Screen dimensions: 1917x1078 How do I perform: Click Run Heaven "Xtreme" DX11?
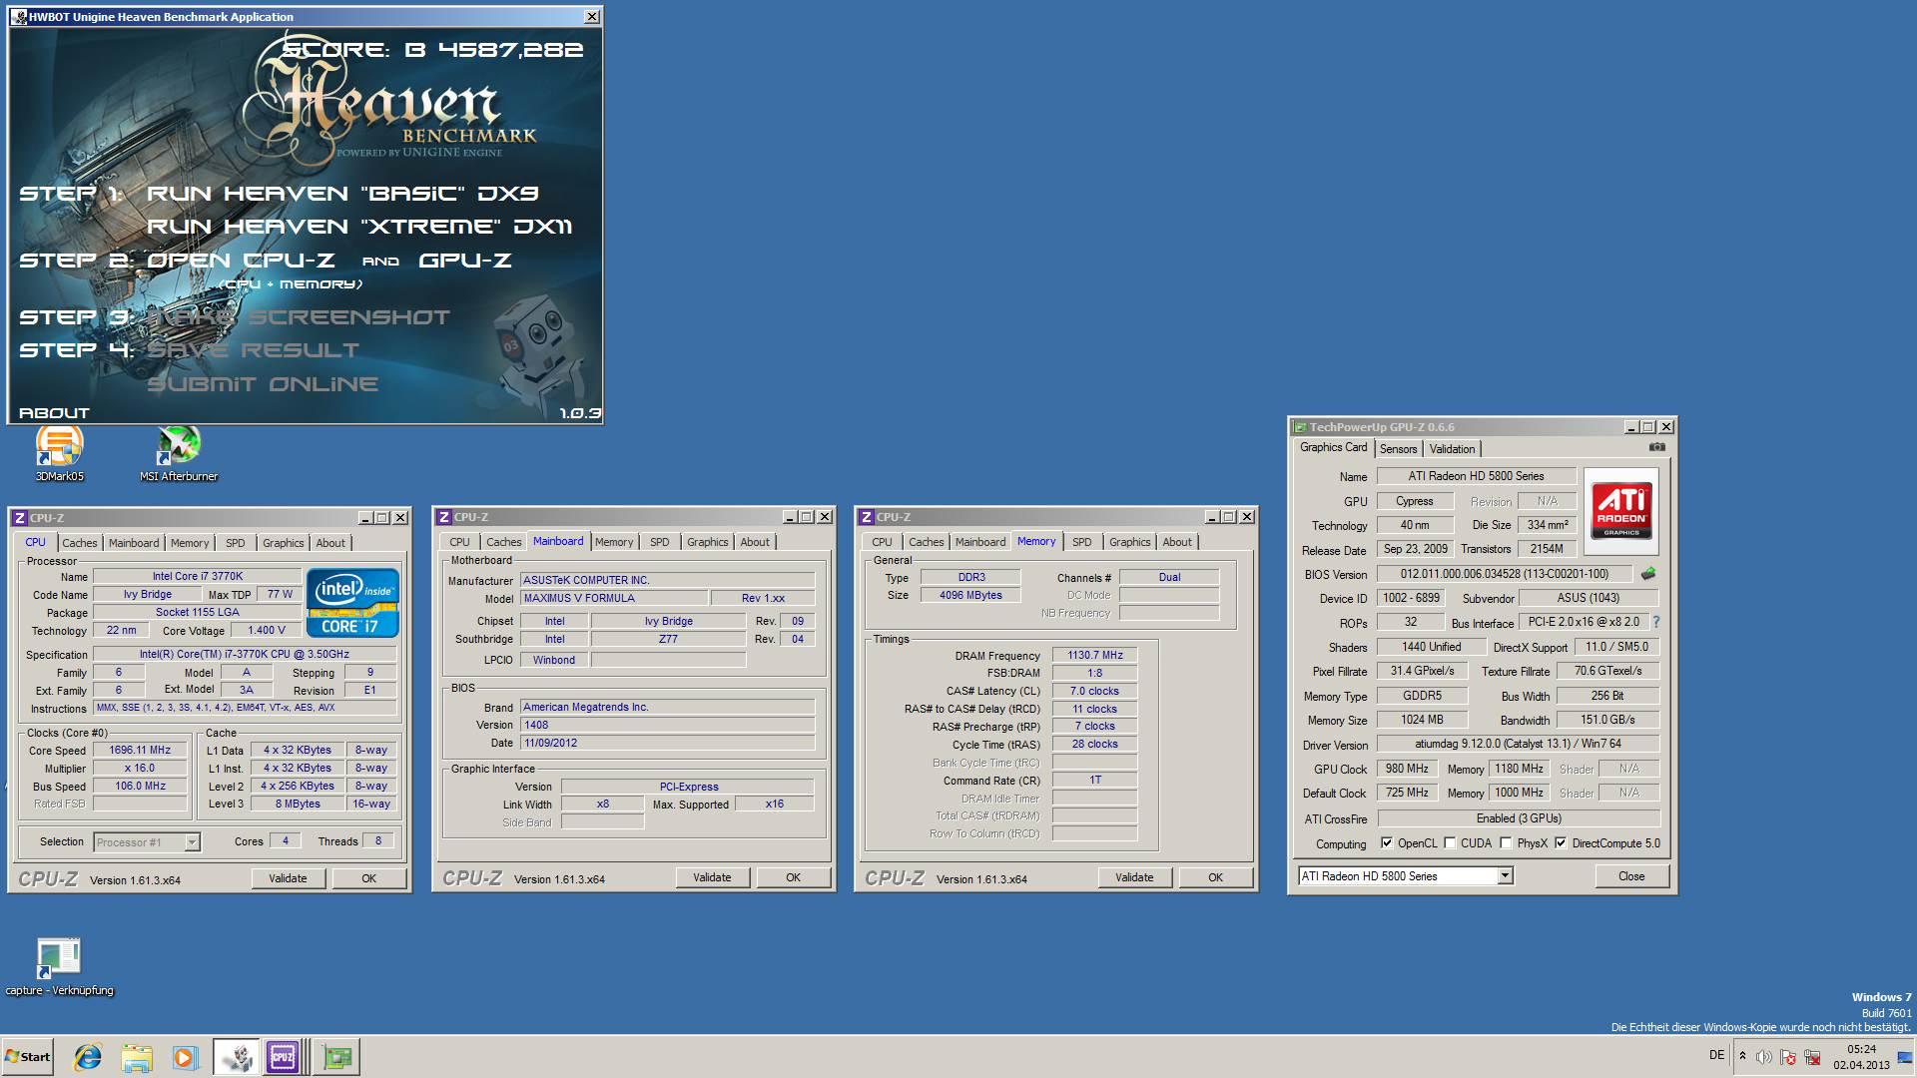(359, 227)
